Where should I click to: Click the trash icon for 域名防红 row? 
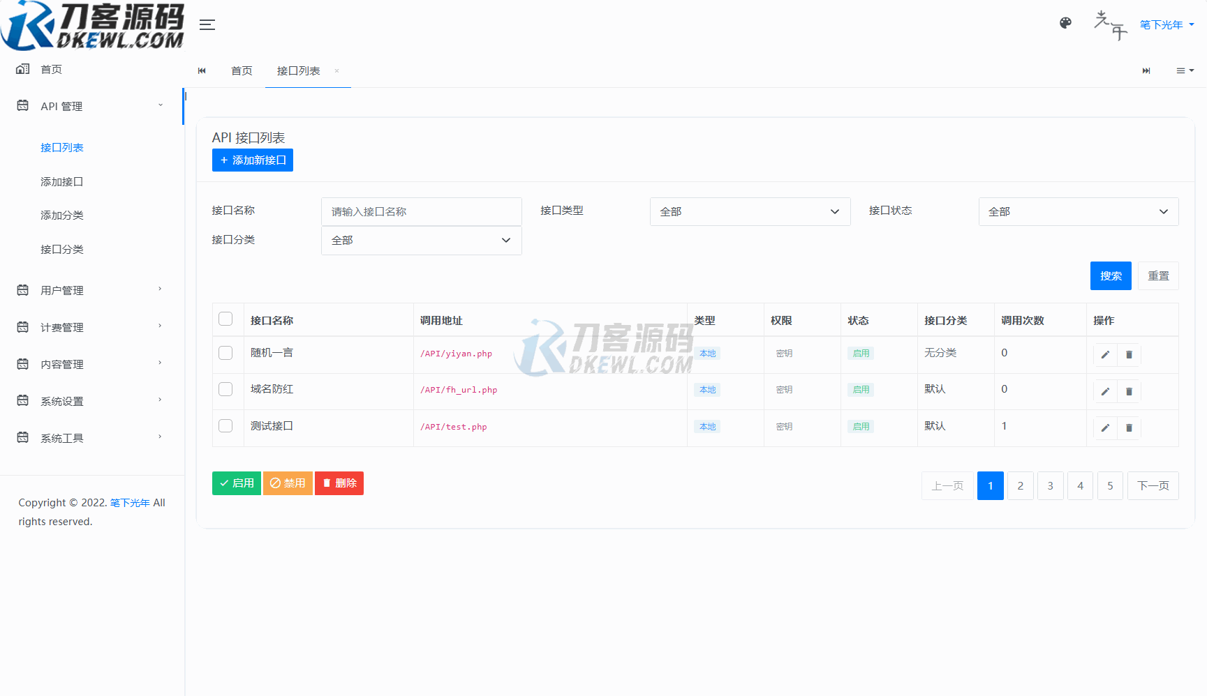tap(1129, 391)
